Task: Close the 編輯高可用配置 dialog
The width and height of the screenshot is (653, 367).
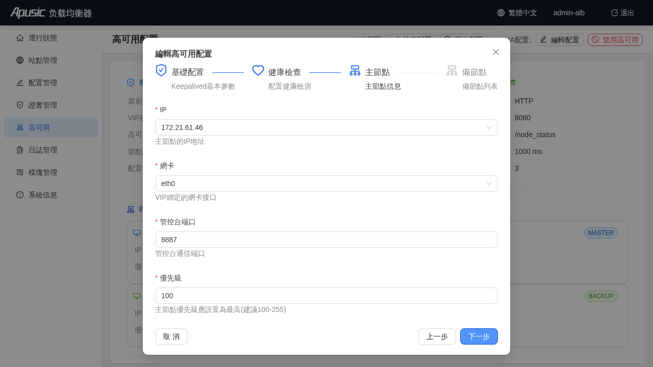Action: [x=496, y=52]
